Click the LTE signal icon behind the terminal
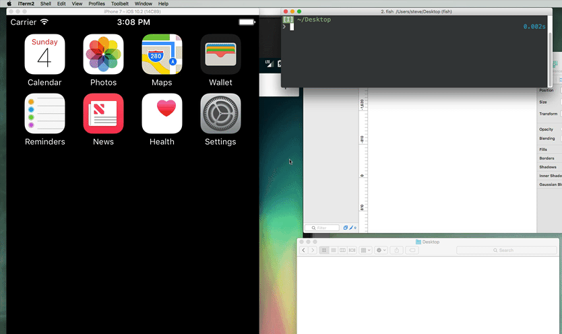 tap(269, 63)
